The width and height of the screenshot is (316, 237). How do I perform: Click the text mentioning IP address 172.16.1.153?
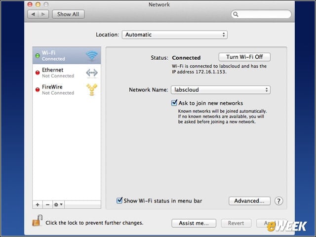219,69
